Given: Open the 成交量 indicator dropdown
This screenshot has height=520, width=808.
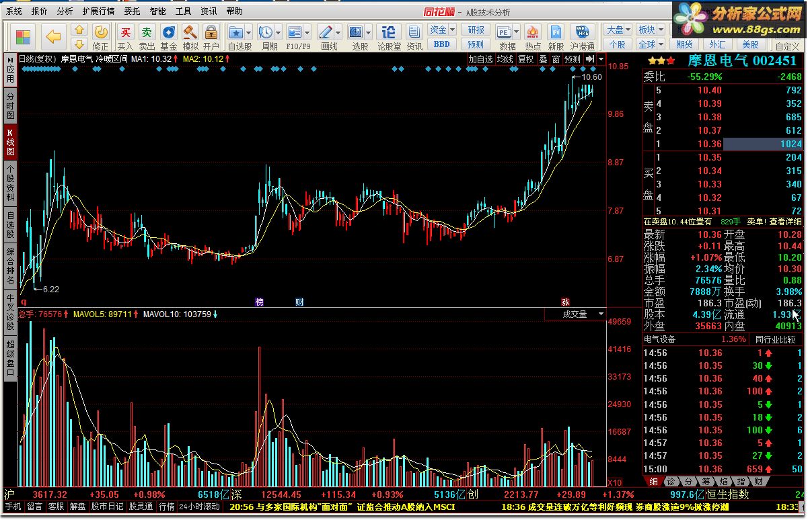Looking at the screenshot, I should click(601, 314).
